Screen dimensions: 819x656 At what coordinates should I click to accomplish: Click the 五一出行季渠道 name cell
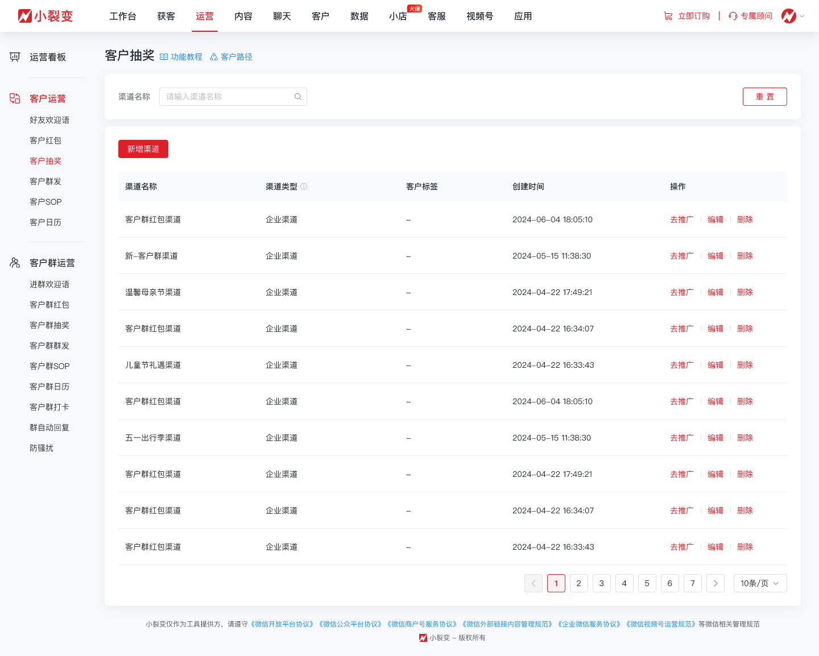coord(153,438)
